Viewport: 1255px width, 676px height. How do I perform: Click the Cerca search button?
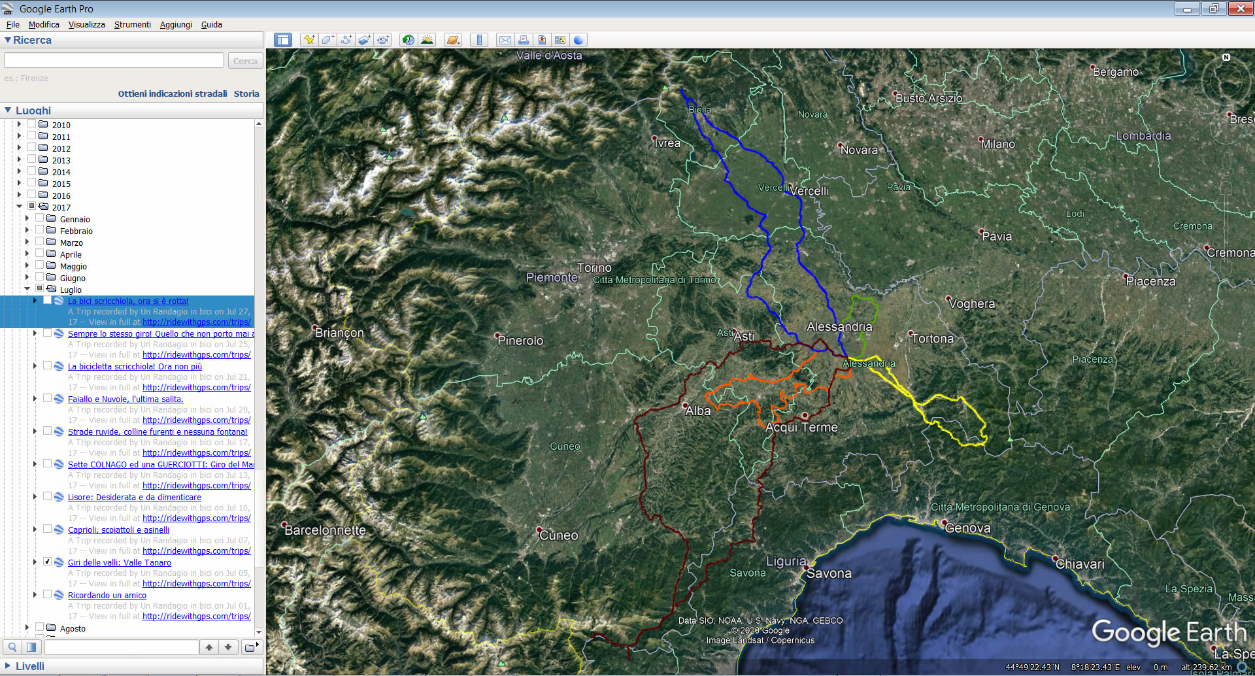pos(245,61)
